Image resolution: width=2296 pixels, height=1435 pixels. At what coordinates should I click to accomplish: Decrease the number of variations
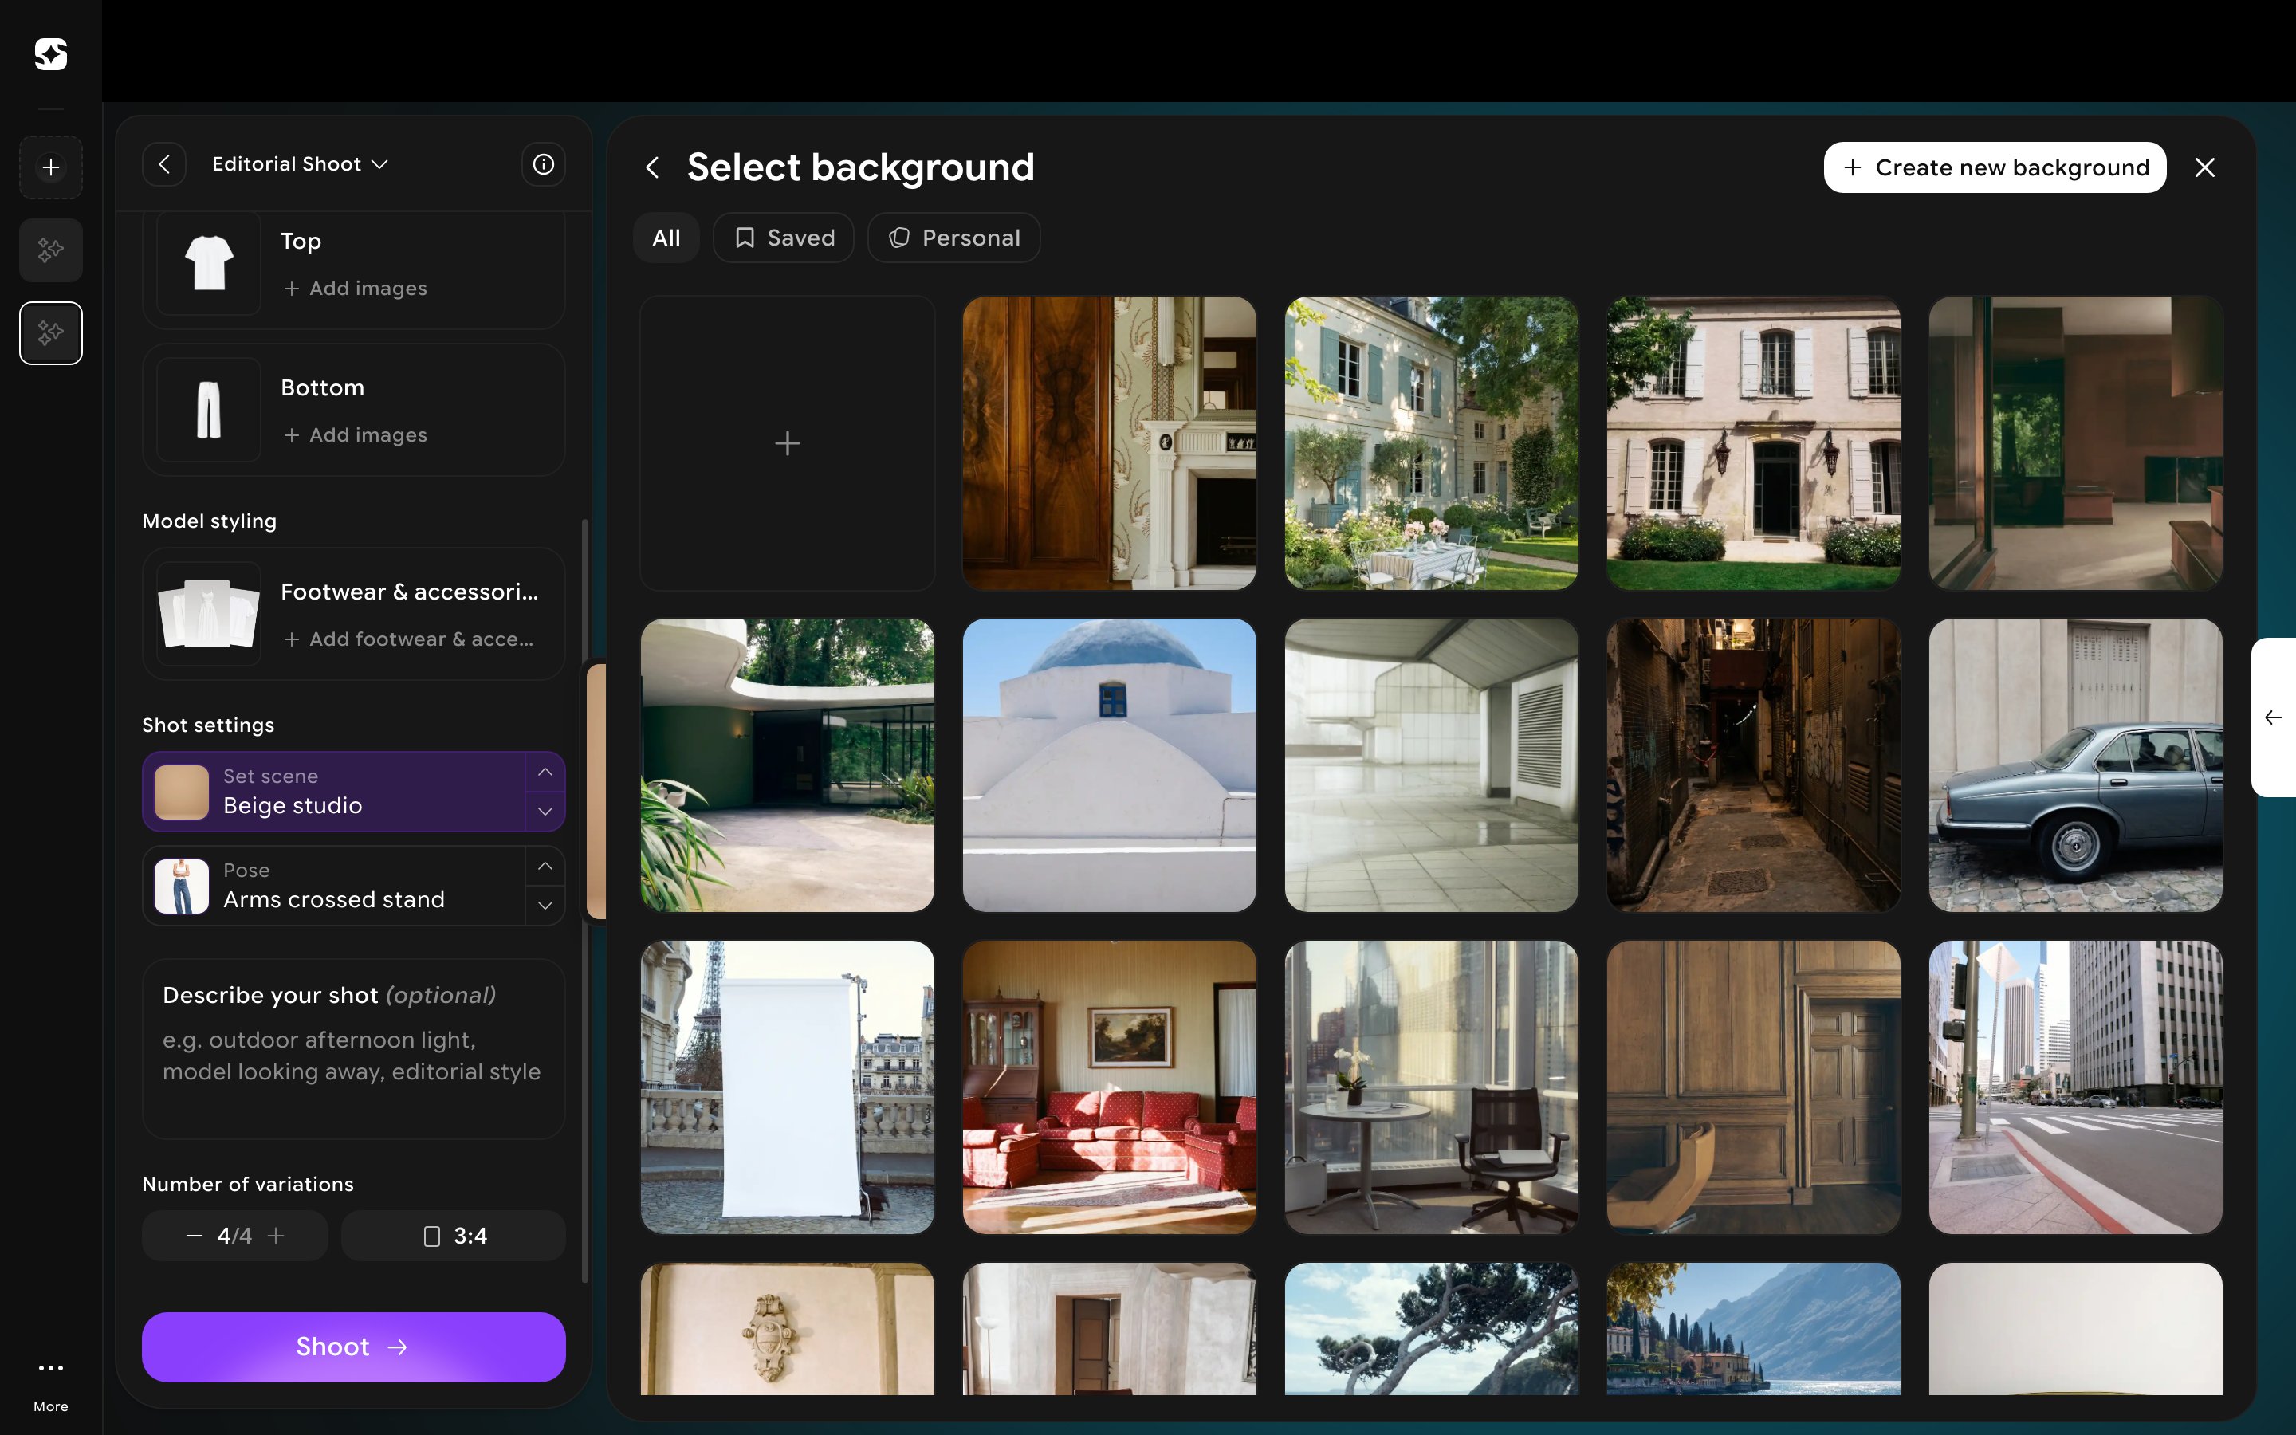pyautogui.click(x=195, y=1236)
